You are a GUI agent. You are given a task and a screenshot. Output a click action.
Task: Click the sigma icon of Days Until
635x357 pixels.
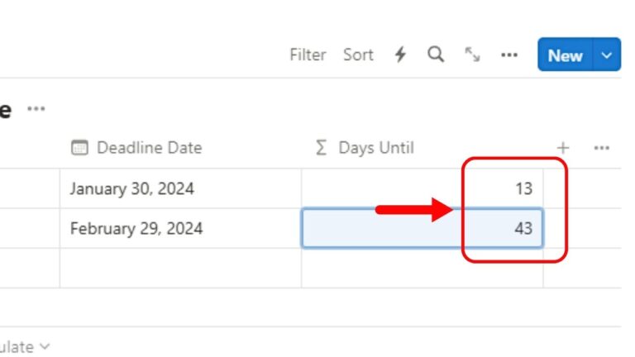[321, 147]
